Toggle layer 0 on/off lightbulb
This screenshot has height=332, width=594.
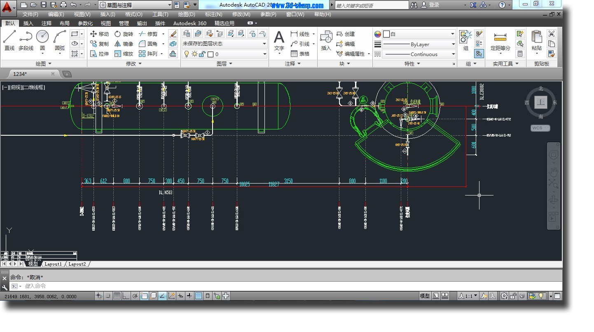click(x=186, y=54)
